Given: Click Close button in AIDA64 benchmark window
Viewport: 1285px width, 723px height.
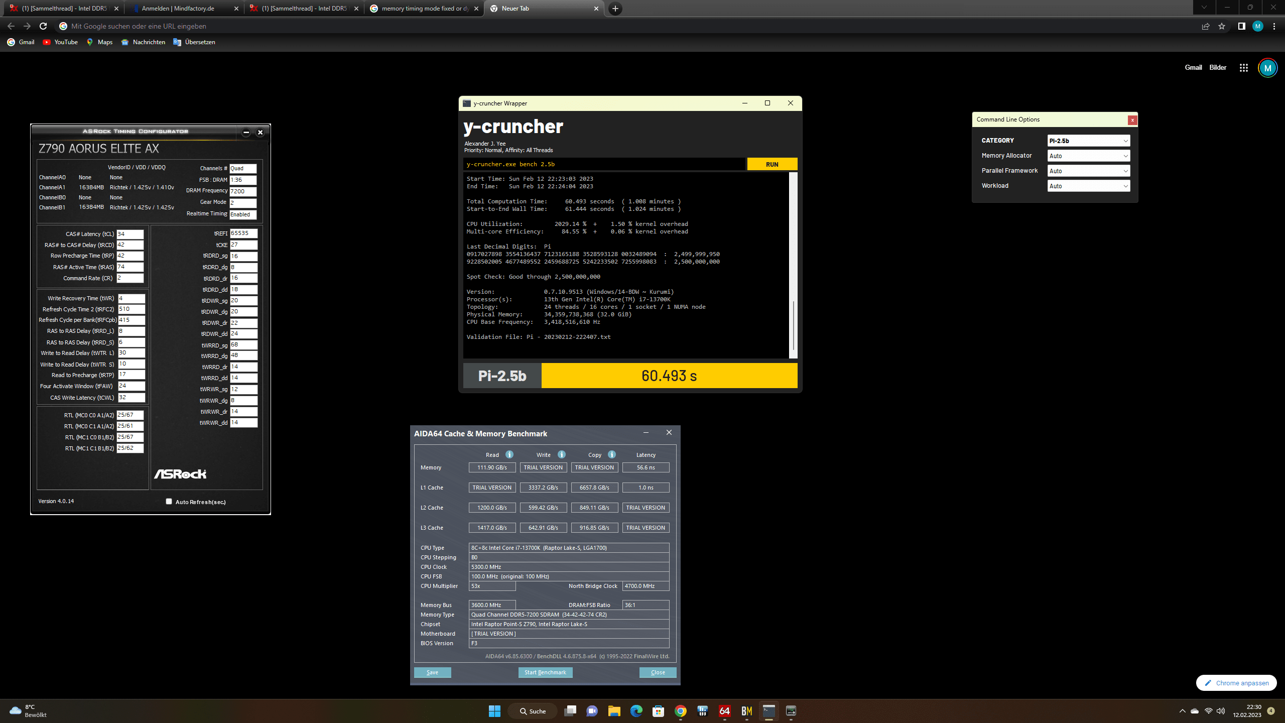Looking at the screenshot, I should point(658,672).
